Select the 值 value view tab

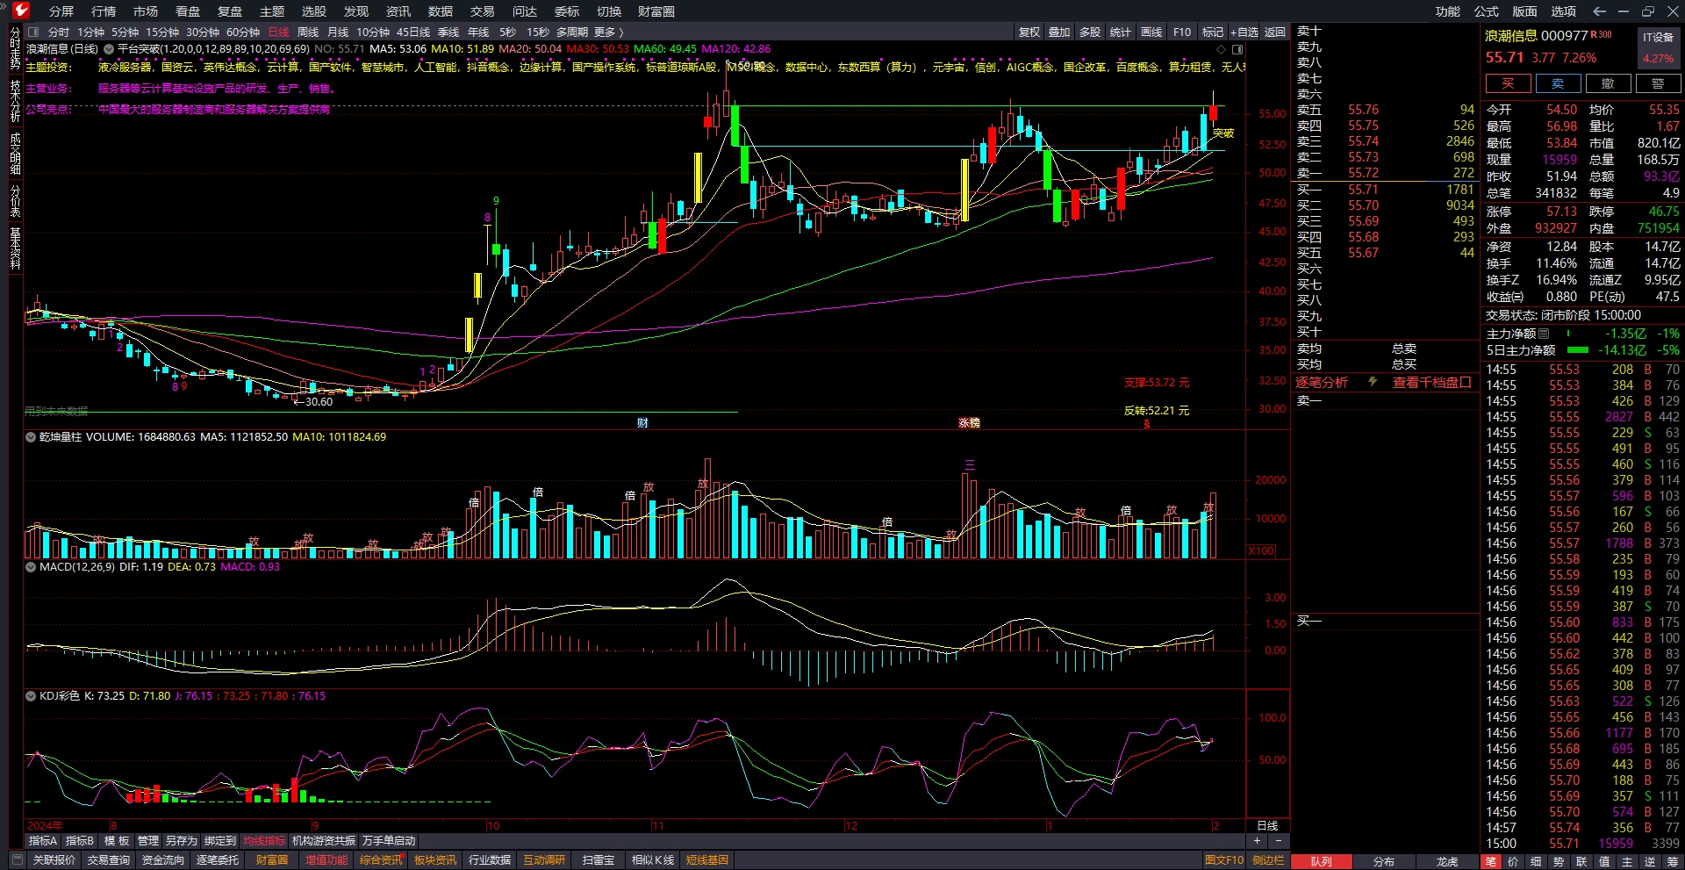pyautogui.click(x=1604, y=861)
